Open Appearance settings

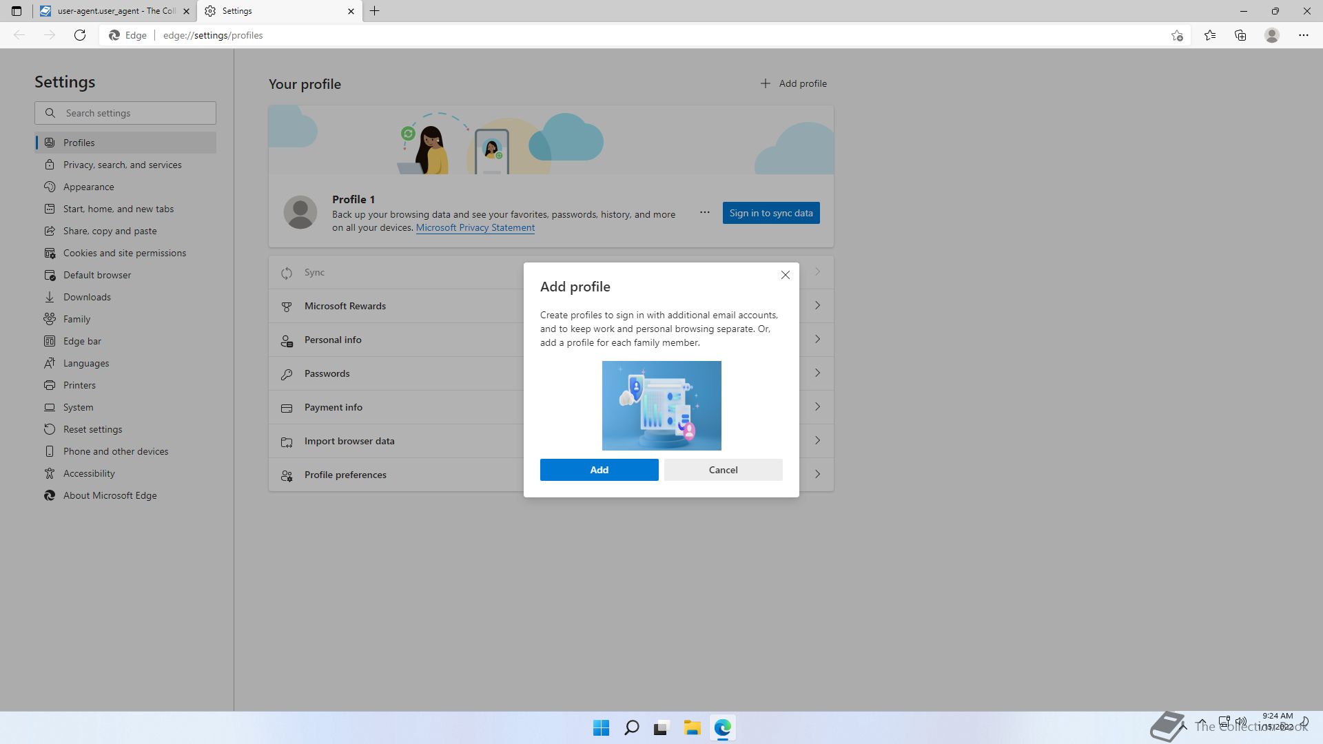[125, 187]
